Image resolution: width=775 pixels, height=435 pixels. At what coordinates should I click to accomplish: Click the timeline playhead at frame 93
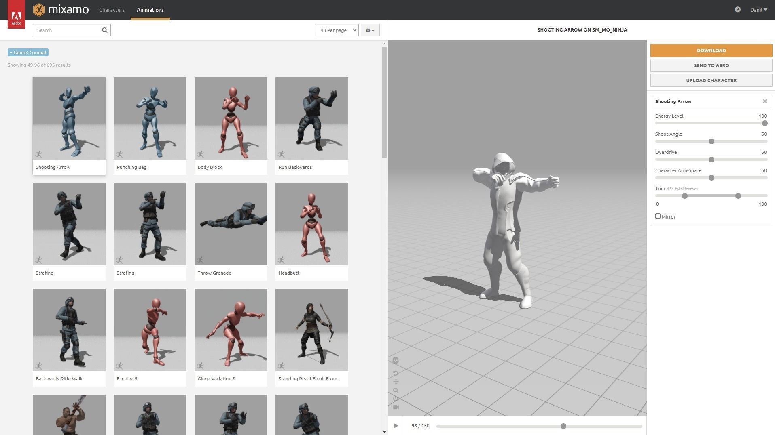point(563,426)
